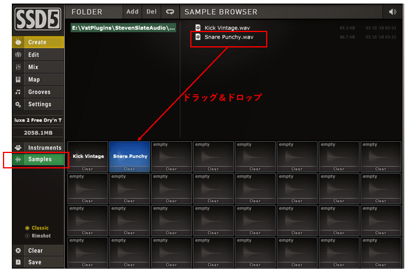The image size is (406, 271).
Task: Click the mixer faders icon beside Mix
Action: pos(18,67)
